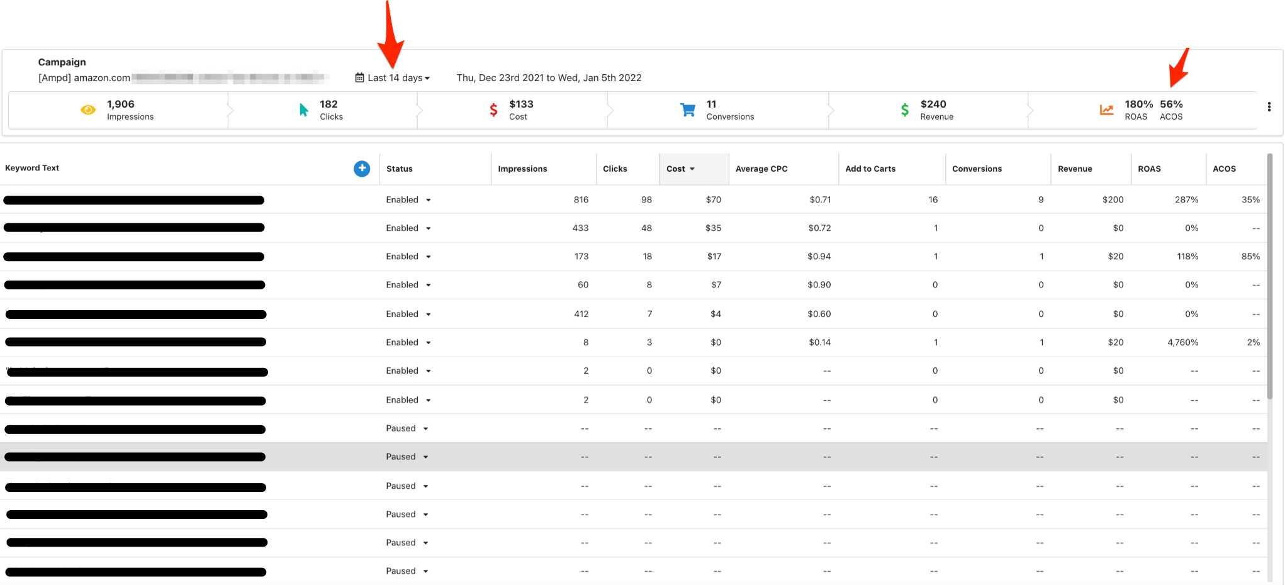Click the 287% ROAS cell

pos(1186,200)
